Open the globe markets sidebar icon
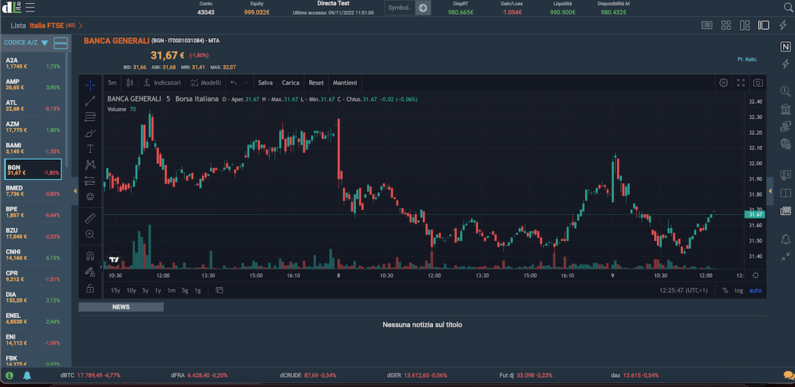The image size is (795, 387). coord(785,144)
